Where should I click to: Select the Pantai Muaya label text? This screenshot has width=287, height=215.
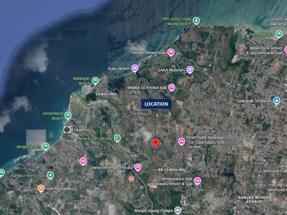[261, 34]
